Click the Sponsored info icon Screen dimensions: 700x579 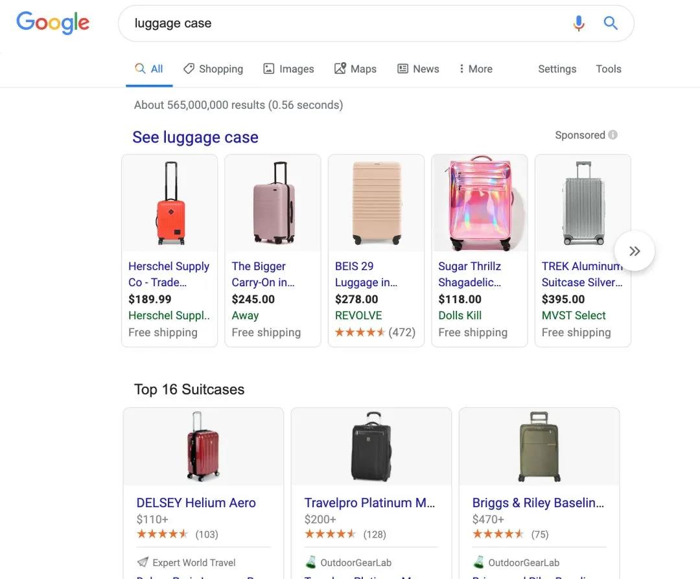coord(613,135)
